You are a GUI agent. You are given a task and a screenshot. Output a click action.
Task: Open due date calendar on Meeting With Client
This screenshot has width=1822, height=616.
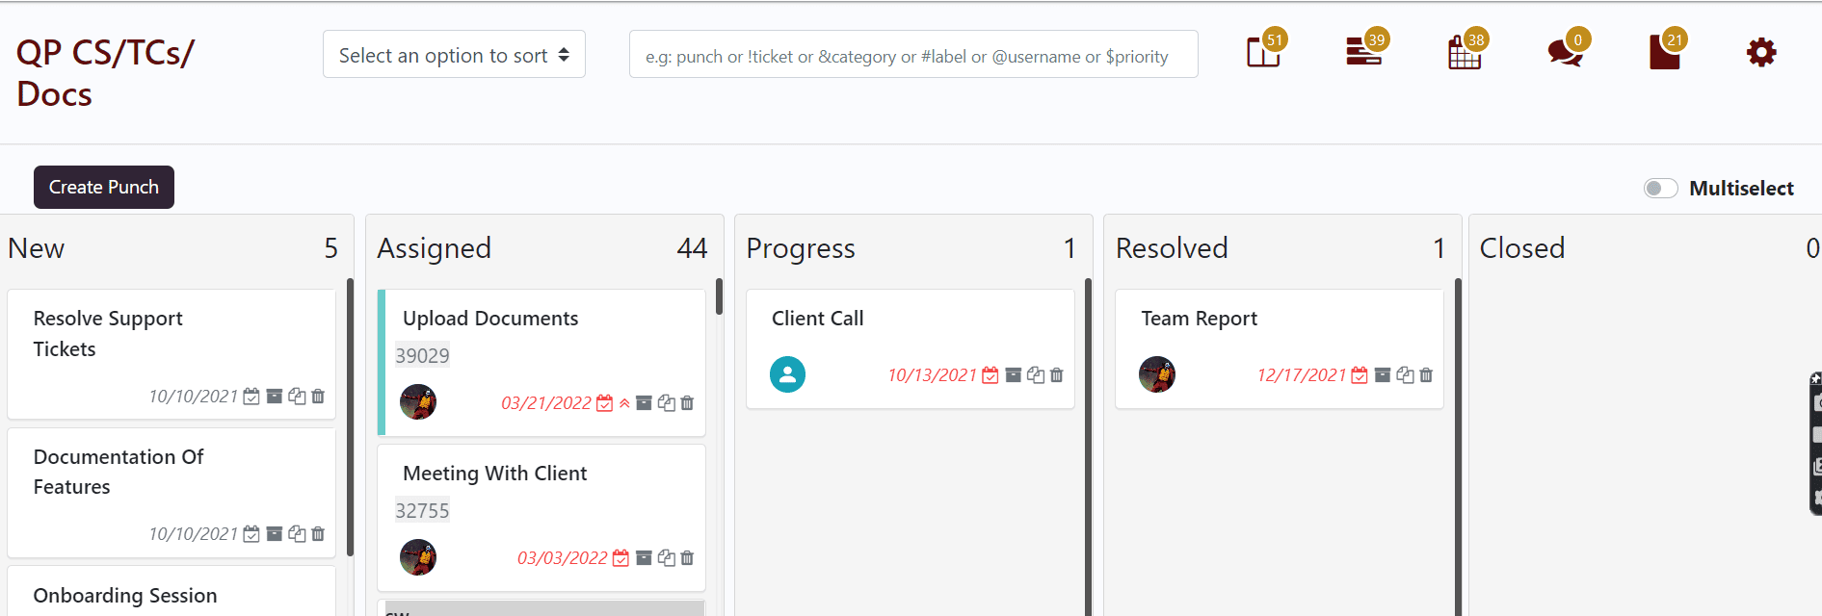[621, 557]
